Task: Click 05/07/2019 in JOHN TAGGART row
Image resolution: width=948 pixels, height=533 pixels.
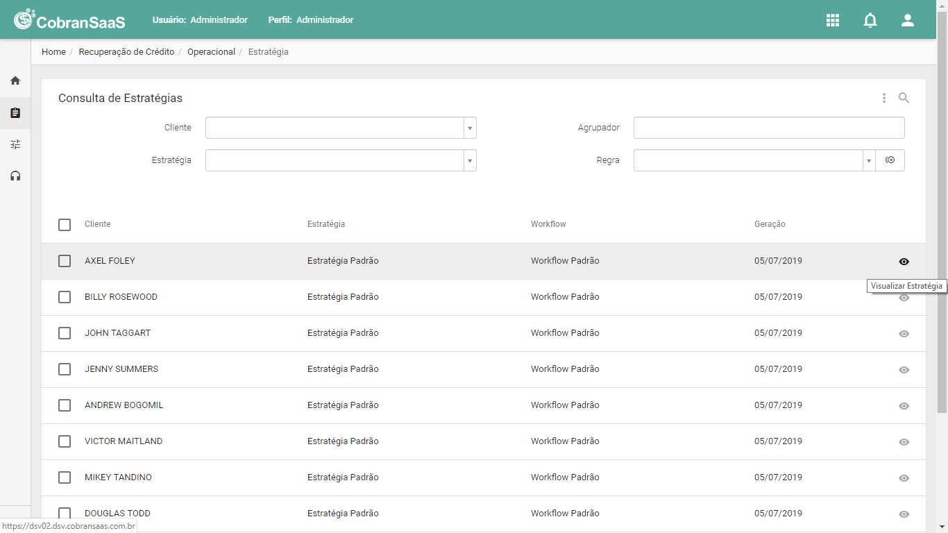Action: [778, 333]
